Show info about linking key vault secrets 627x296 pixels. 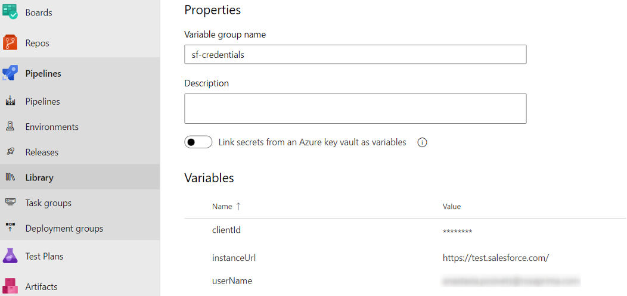pyautogui.click(x=422, y=142)
